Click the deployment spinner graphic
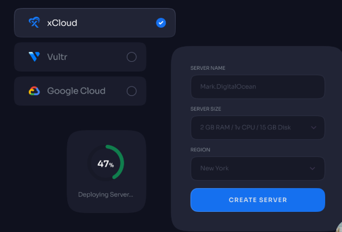This screenshot has height=232, width=342. pyautogui.click(x=106, y=164)
